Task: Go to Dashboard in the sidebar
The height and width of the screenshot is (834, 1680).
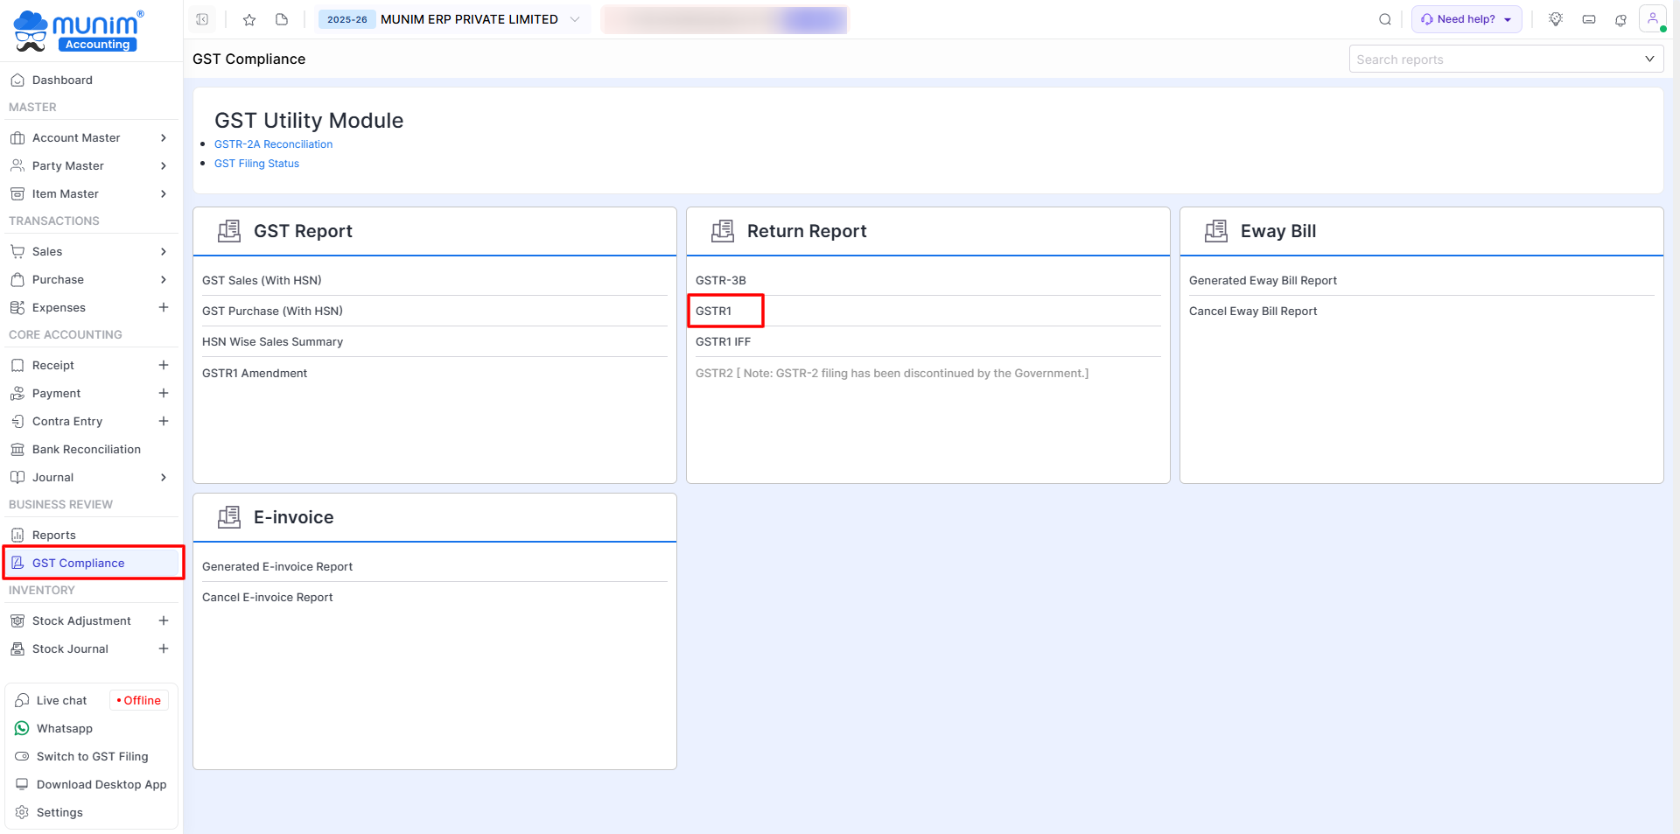Action: [62, 80]
